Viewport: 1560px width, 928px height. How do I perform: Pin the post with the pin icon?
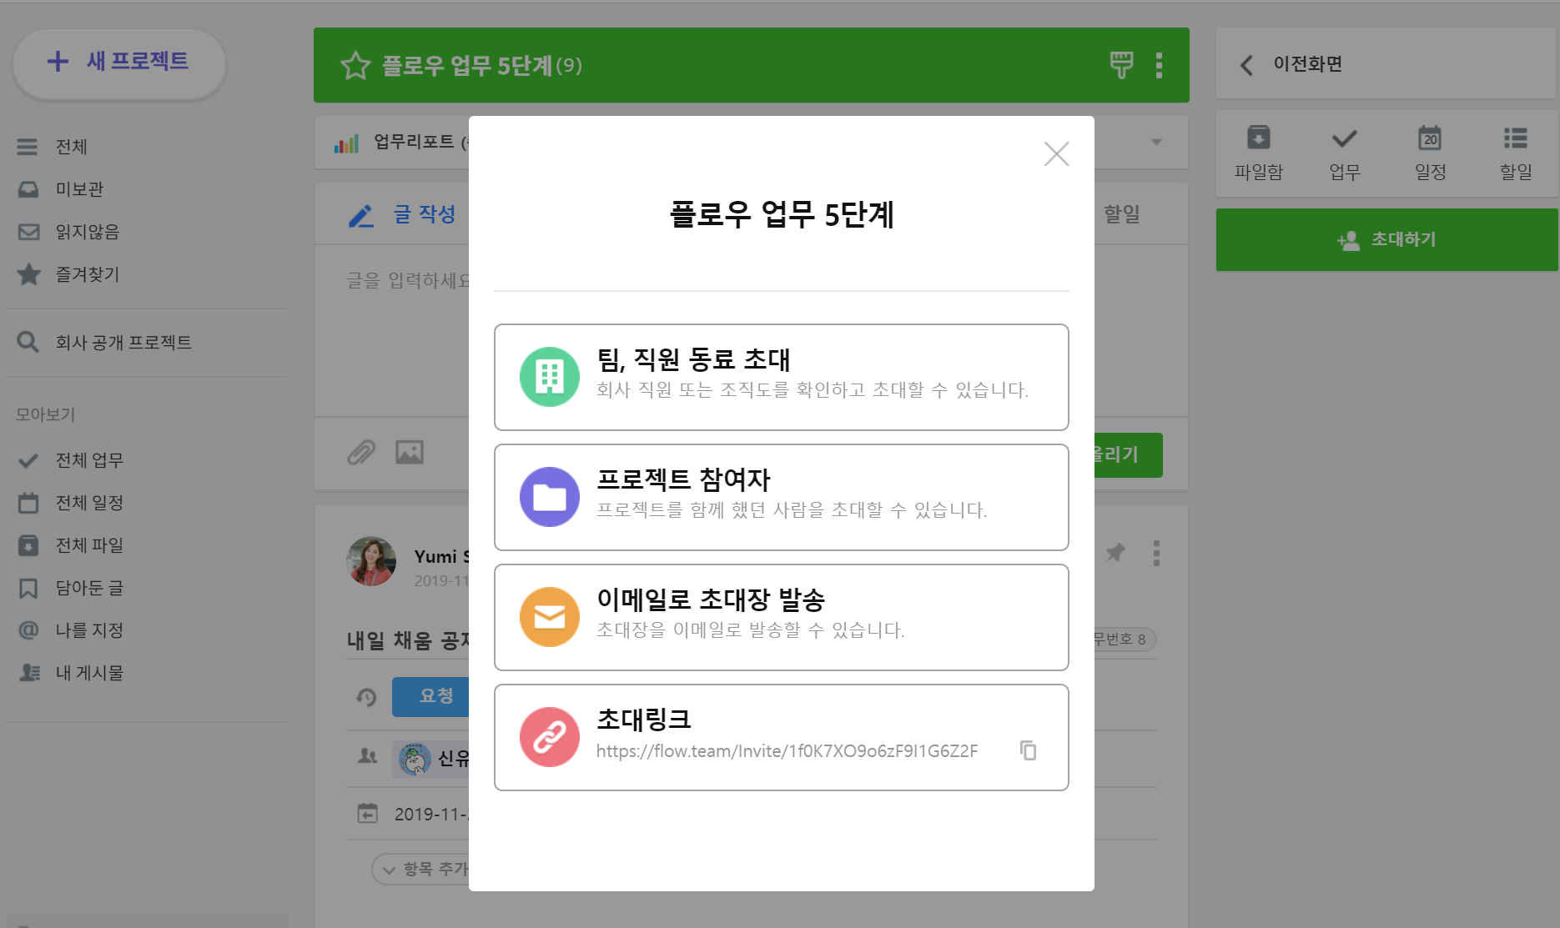1115,552
